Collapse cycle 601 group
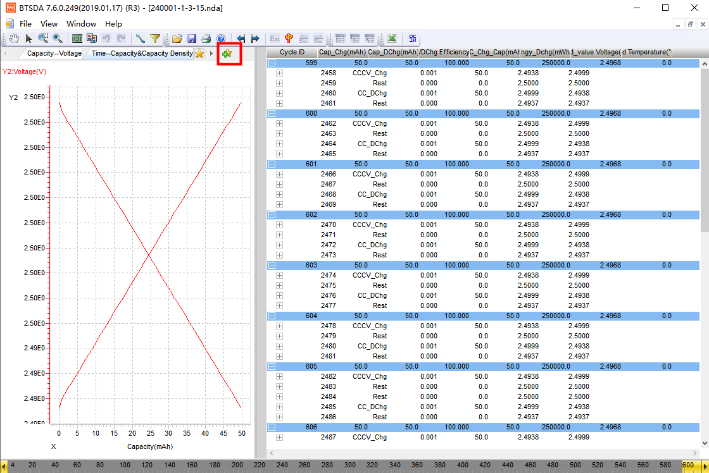The height and width of the screenshot is (473, 709). click(x=272, y=164)
